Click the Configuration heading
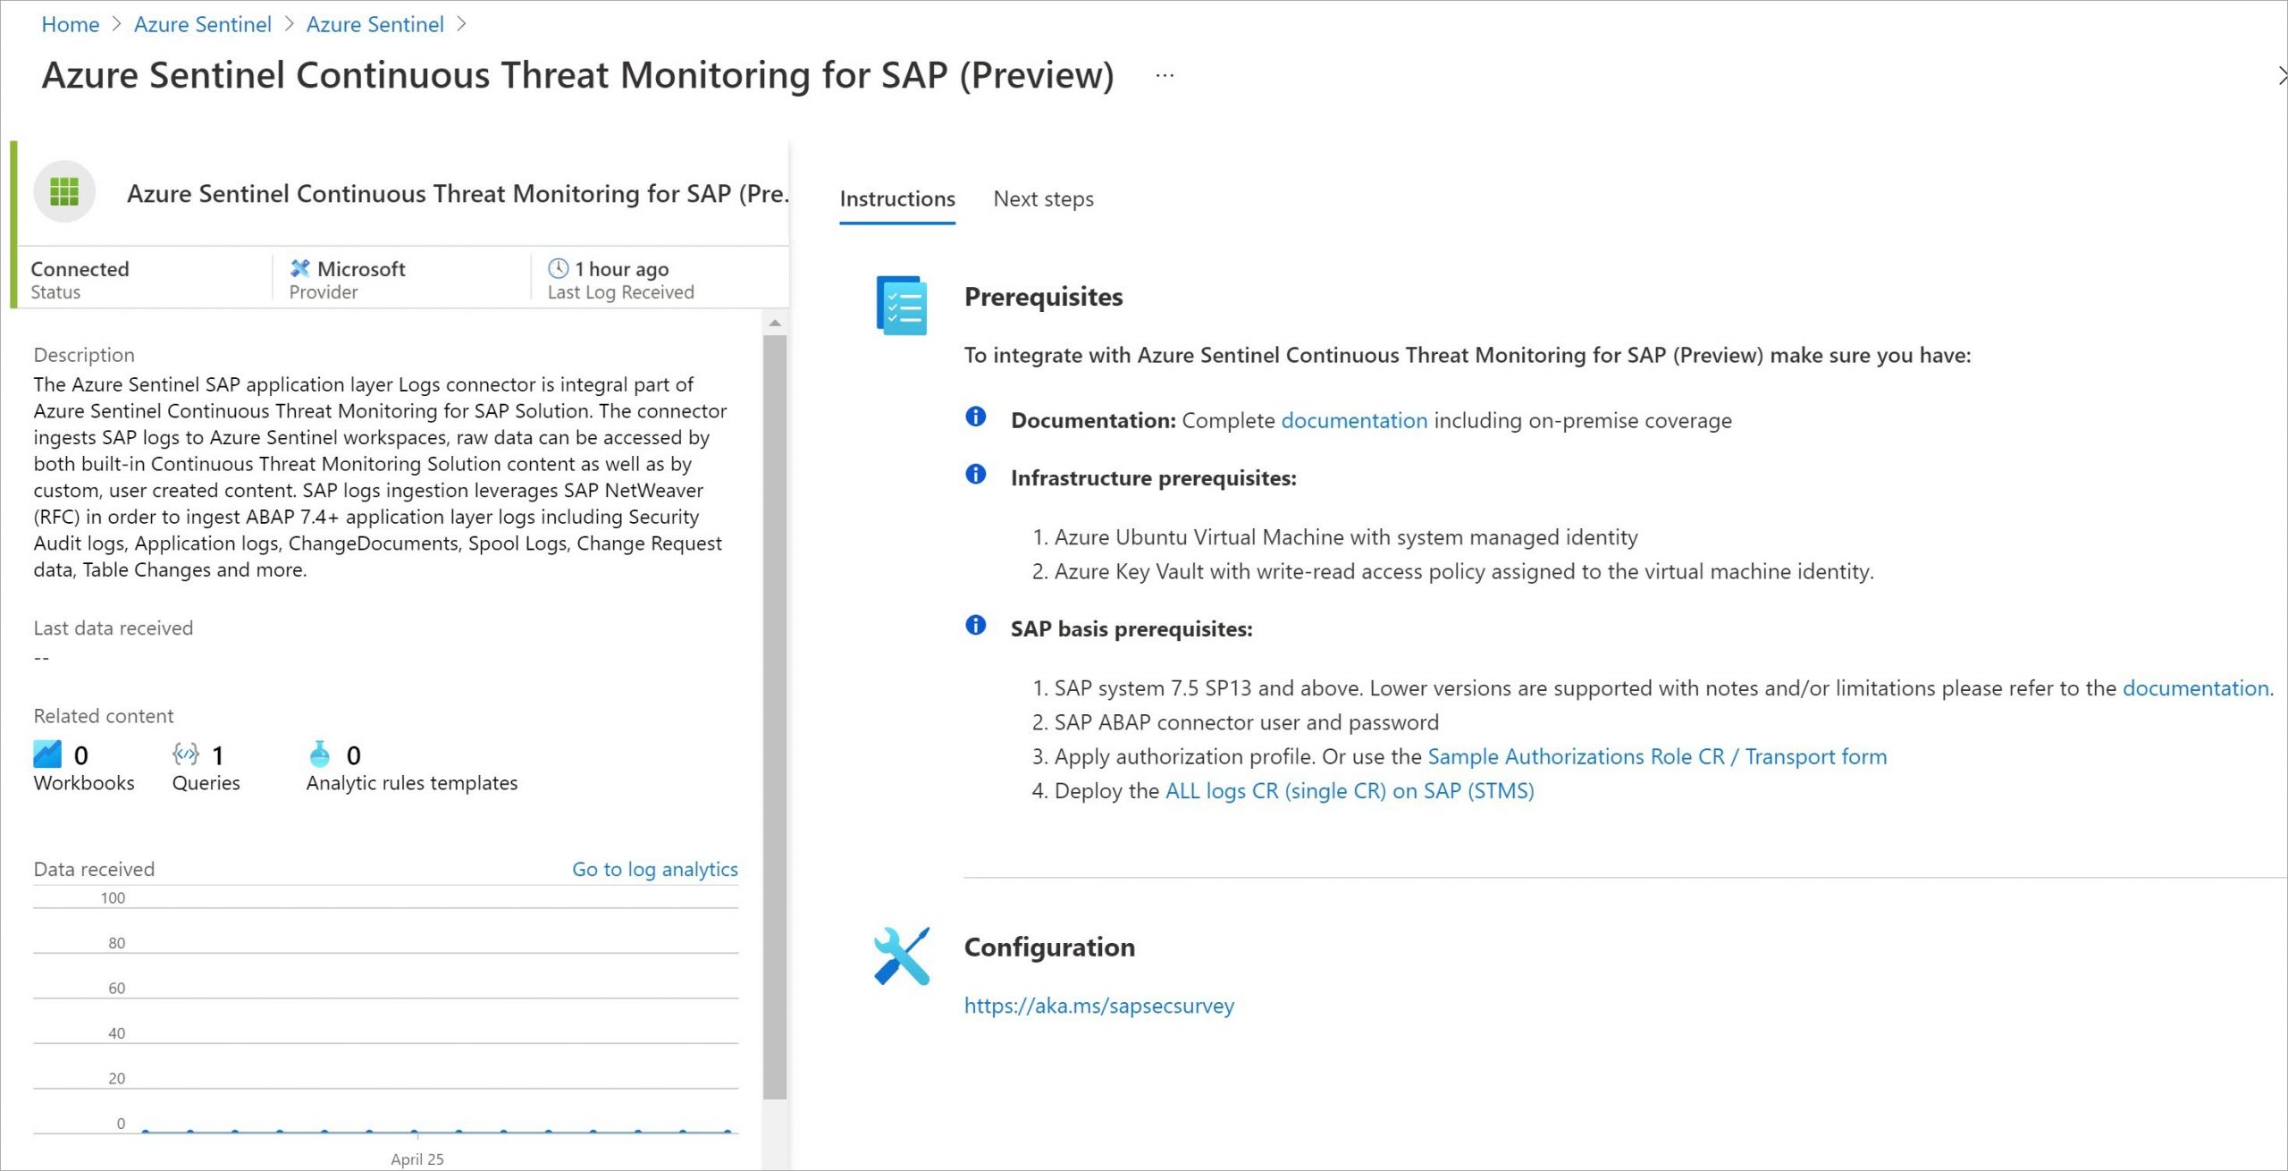Viewport: 2288px width, 1171px height. (1049, 948)
